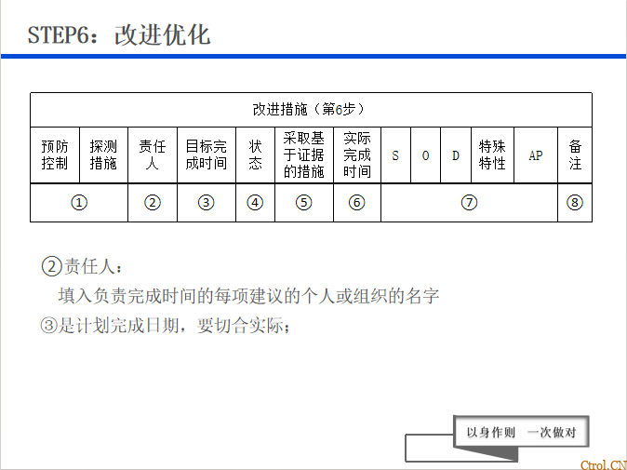Click the circled number ⑧ in table
This screenshot has width=627, height=470.
(575, 203)
